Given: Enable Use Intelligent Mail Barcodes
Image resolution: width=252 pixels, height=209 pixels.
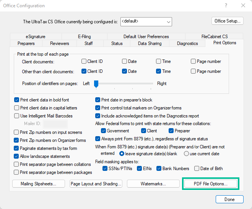Looking at the screenshot, I should pos(17,116).
